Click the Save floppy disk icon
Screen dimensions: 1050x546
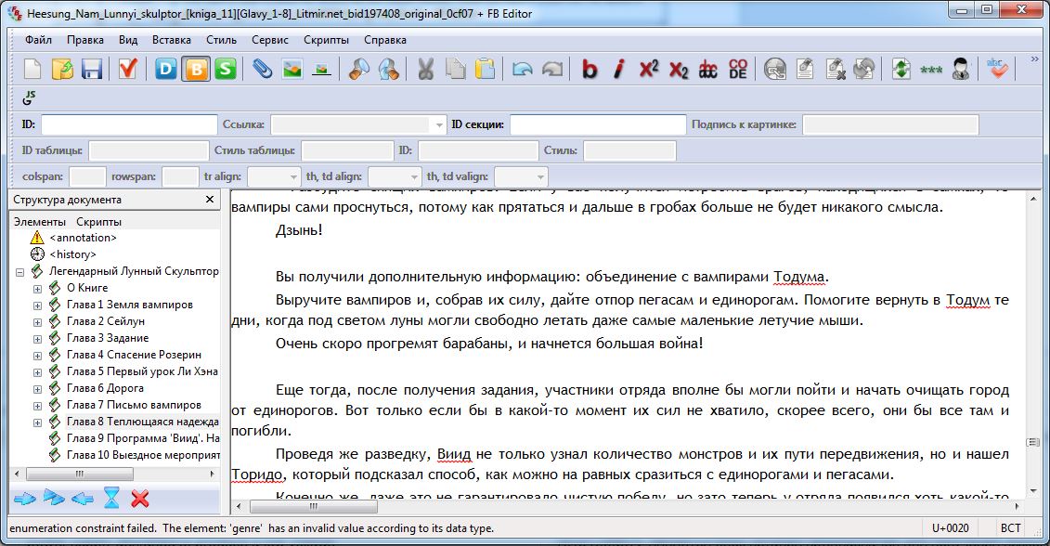tap(92, 69)
